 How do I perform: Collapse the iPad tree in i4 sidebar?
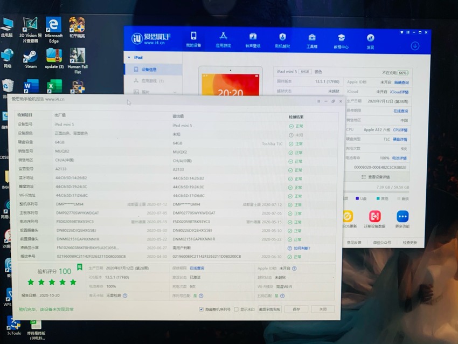(x=129, y=58)
